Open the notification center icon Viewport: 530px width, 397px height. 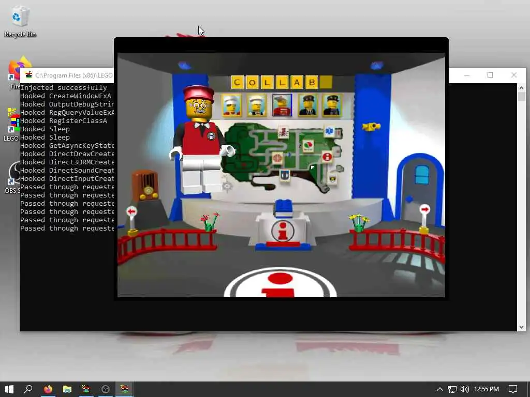point(513,389)
